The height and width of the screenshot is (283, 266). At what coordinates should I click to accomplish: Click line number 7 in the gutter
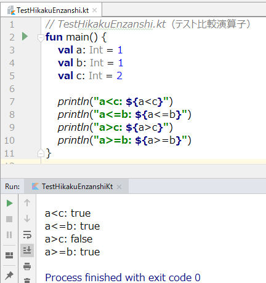(12, 102)
